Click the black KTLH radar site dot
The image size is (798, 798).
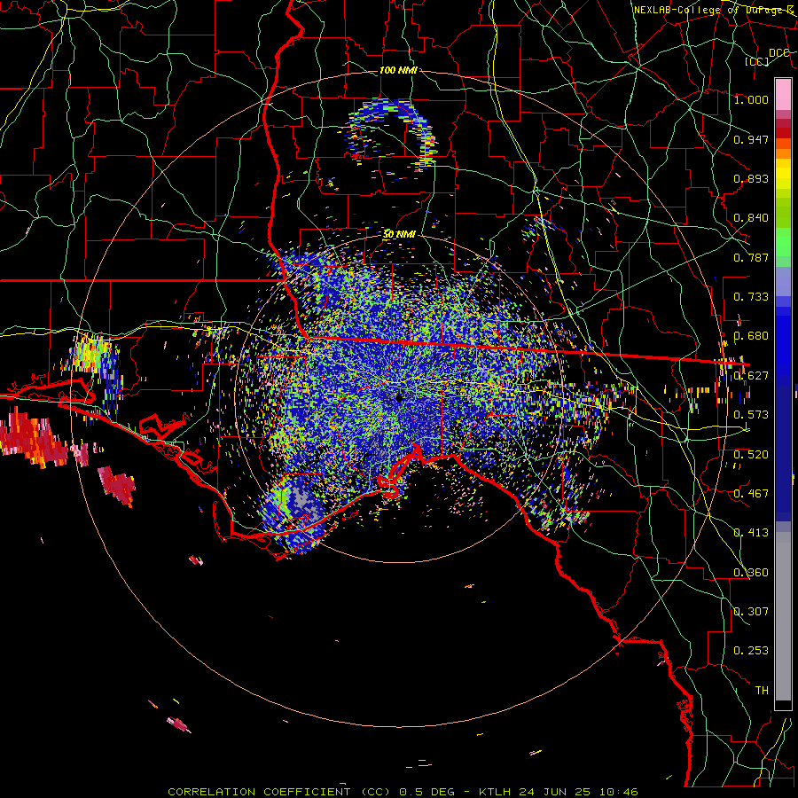point(400,398)
